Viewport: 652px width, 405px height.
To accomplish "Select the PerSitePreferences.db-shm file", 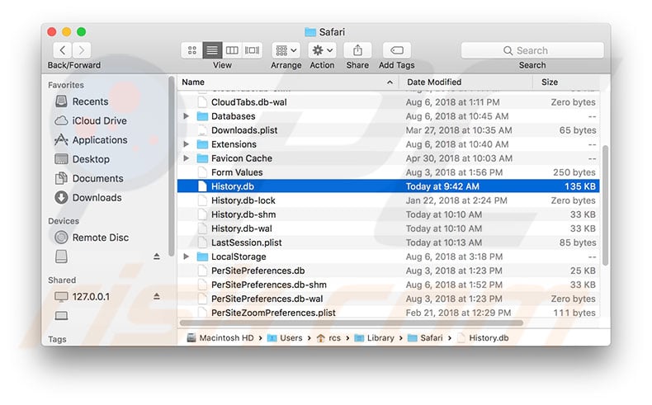I will [389, 285].
